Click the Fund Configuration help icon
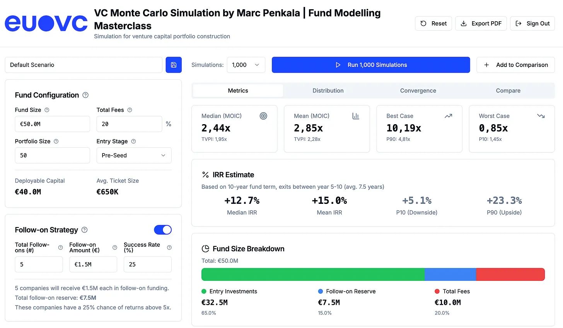The image size is (563, 328). 86,95
